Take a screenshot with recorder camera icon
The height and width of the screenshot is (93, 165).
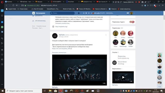point(142,2)
